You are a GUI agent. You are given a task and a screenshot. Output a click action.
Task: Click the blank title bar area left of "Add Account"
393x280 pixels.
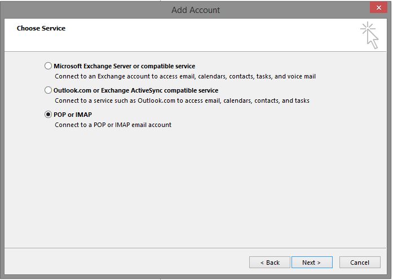85,10
